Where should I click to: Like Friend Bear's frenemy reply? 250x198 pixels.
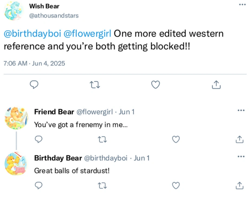(x=176, y=139)
